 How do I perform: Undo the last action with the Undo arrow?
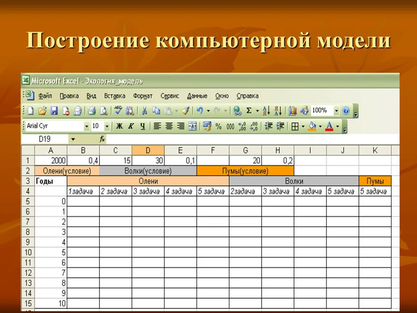coord(200,111)
